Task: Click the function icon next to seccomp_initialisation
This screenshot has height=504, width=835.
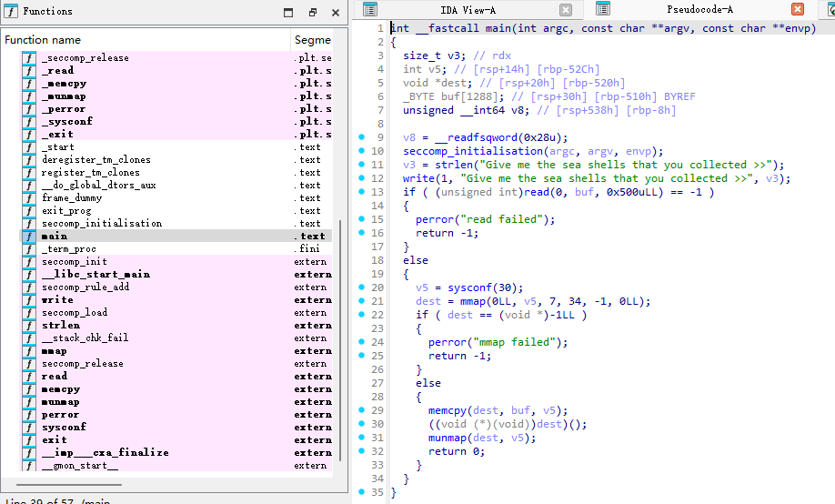Action: pyautogui.click(x=28, y=223)
